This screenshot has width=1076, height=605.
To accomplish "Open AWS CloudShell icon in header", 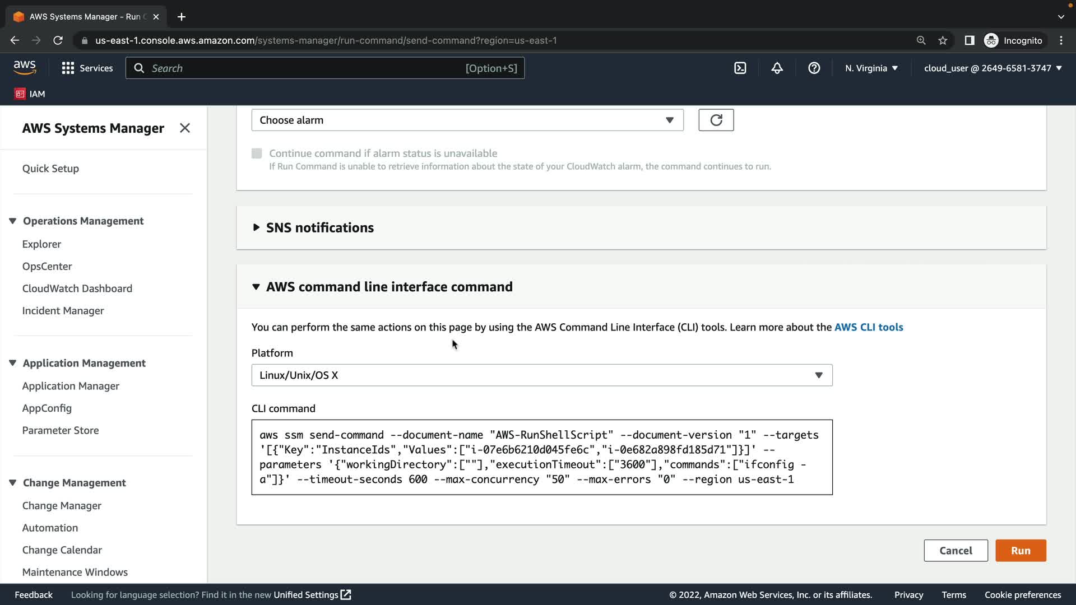I will point(740,68).
